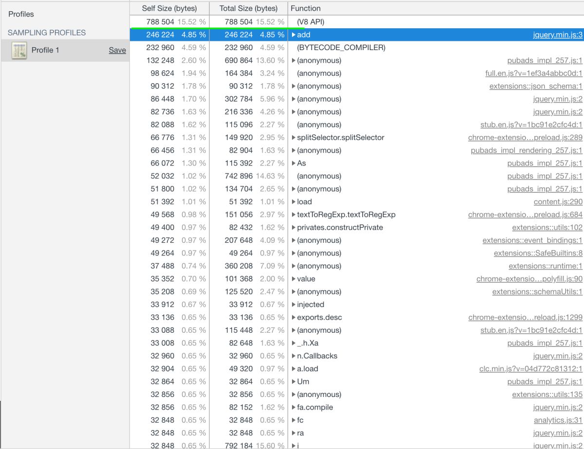Viewport: 584px width, 449px height.
Task: Expand the exports.desc row
Action: pyautogui.click(x=293, y=318)
